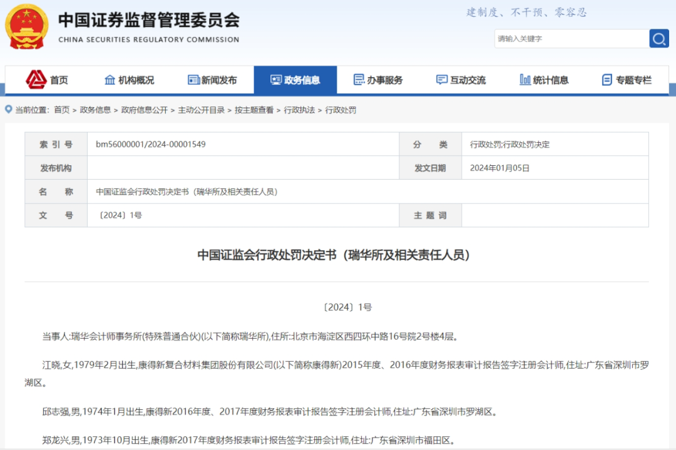
Task: Open the 互动交流 navigation tab
Action: pyautogui.click(x=468, y=80)
